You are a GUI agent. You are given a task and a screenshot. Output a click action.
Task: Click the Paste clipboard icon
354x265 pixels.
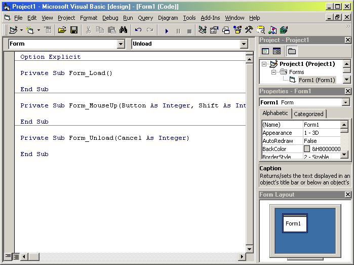112,30
